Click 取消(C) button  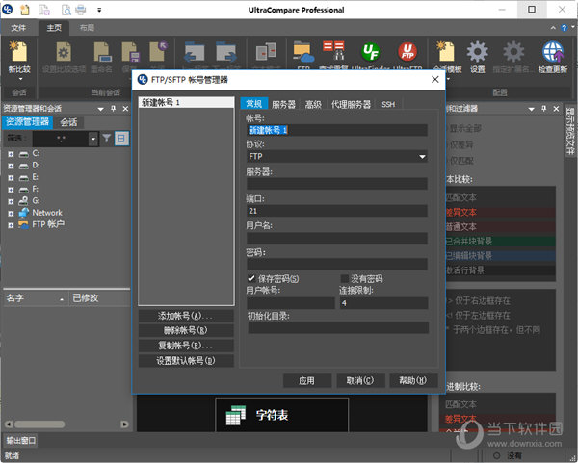pyautogui.click(x=360, y=380)
